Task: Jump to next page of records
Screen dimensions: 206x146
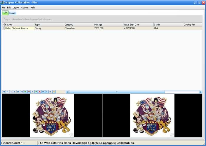Action: [18, 92]
